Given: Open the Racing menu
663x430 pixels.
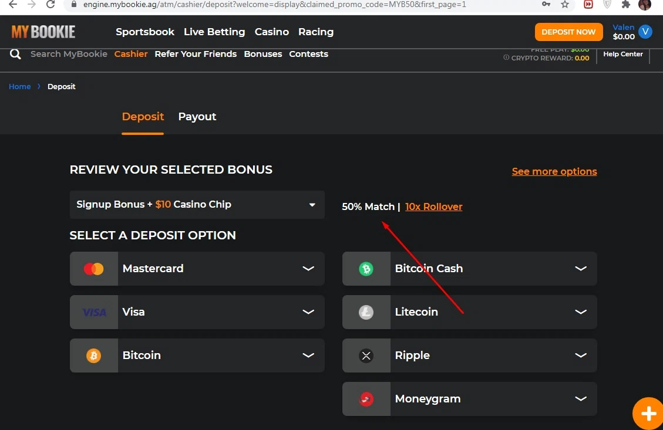Looking at the screenshot, I should (316, 32).
